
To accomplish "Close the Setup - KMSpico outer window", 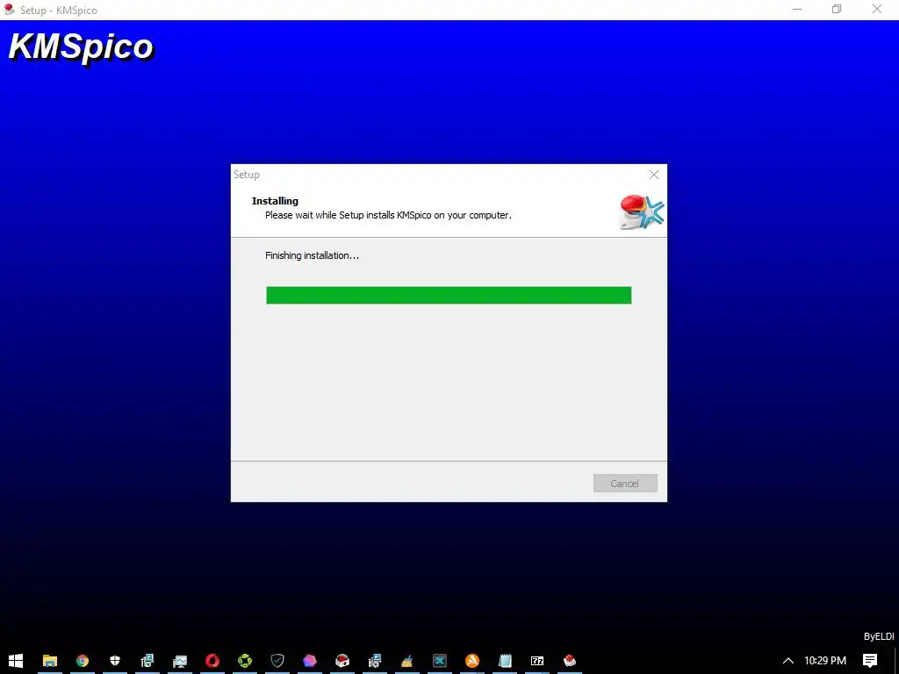I will coord(877,9).
